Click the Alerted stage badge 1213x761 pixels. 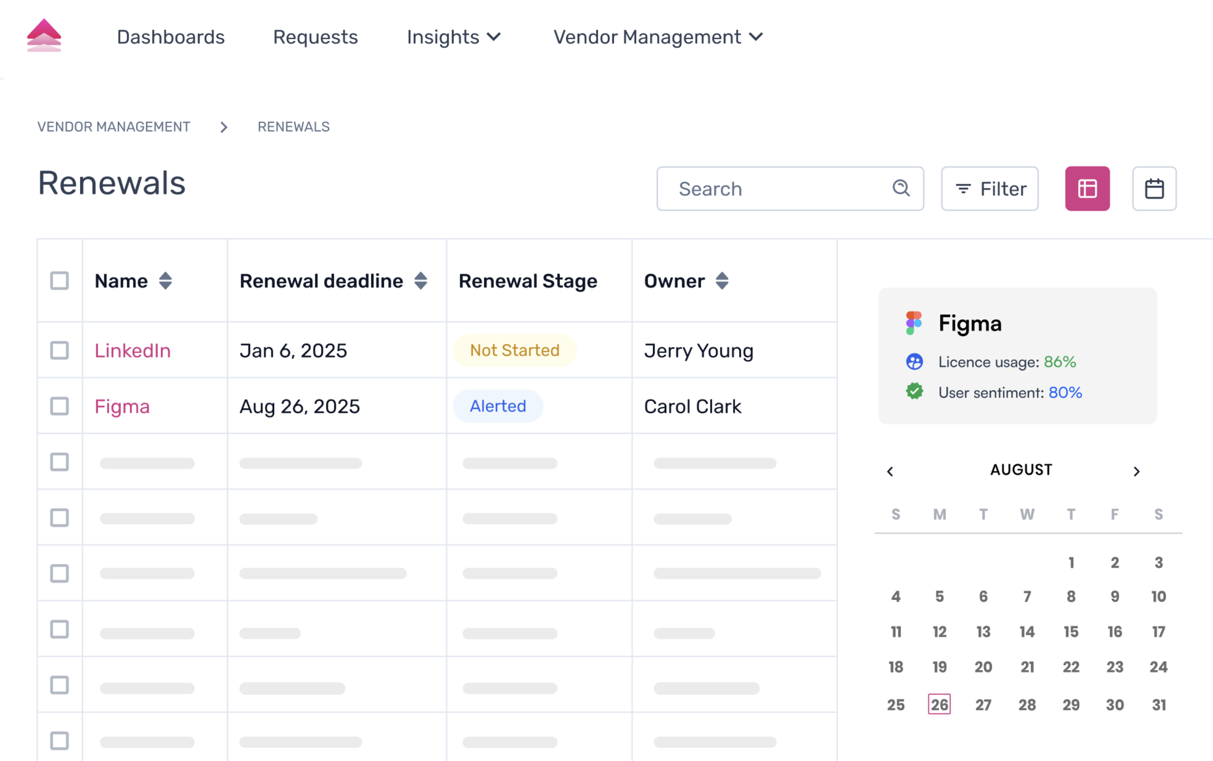click(x=498, y=406)
